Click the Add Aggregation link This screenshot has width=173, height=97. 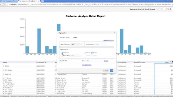pos(86,65)
